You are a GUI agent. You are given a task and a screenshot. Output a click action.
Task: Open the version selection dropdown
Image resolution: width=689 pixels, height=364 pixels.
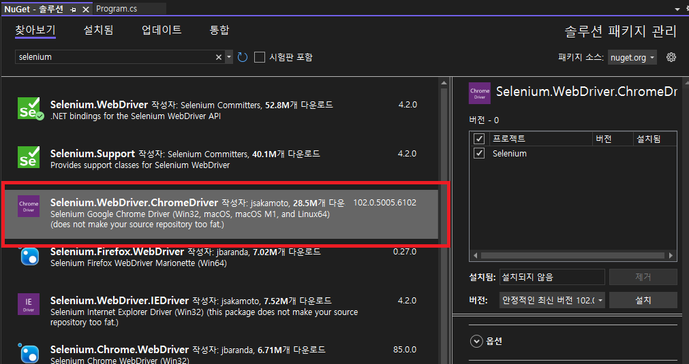tap(552, 301)
